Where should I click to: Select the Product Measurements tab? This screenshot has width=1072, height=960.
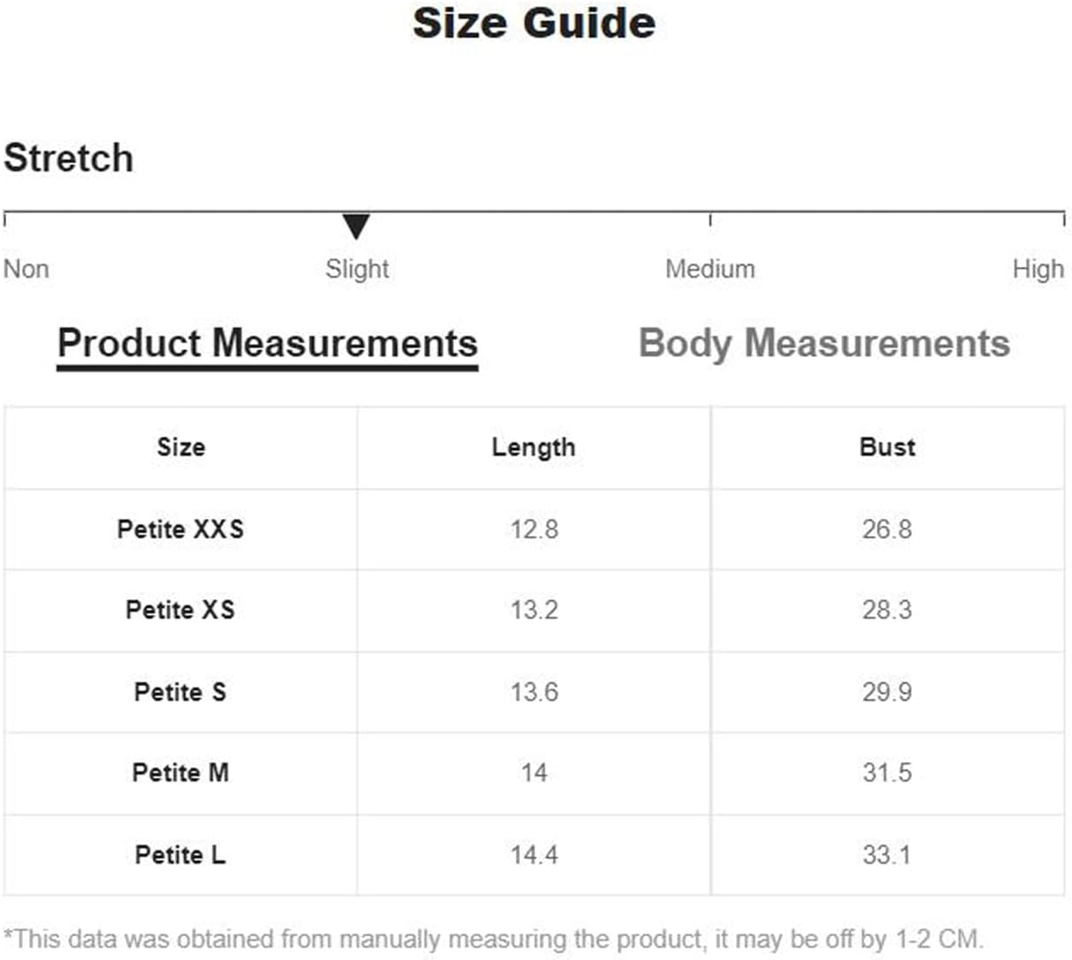pos(267,344)
